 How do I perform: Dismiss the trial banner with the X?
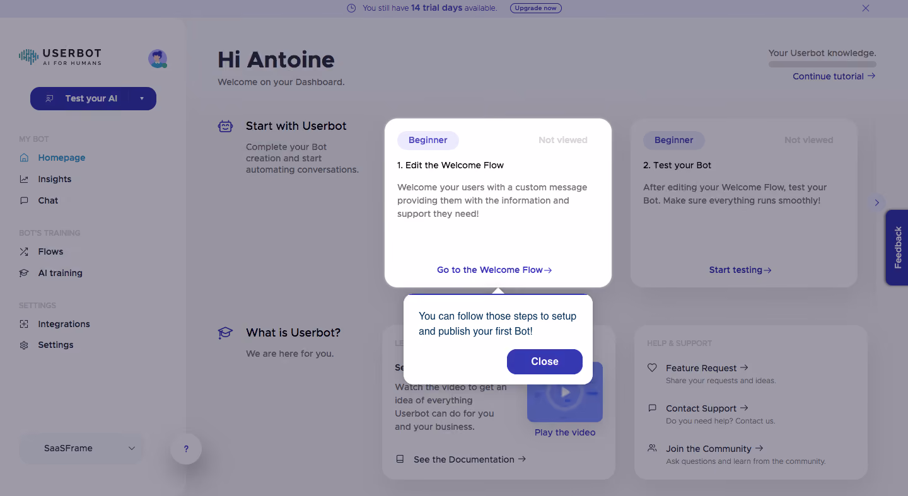(x=866, y=8)
